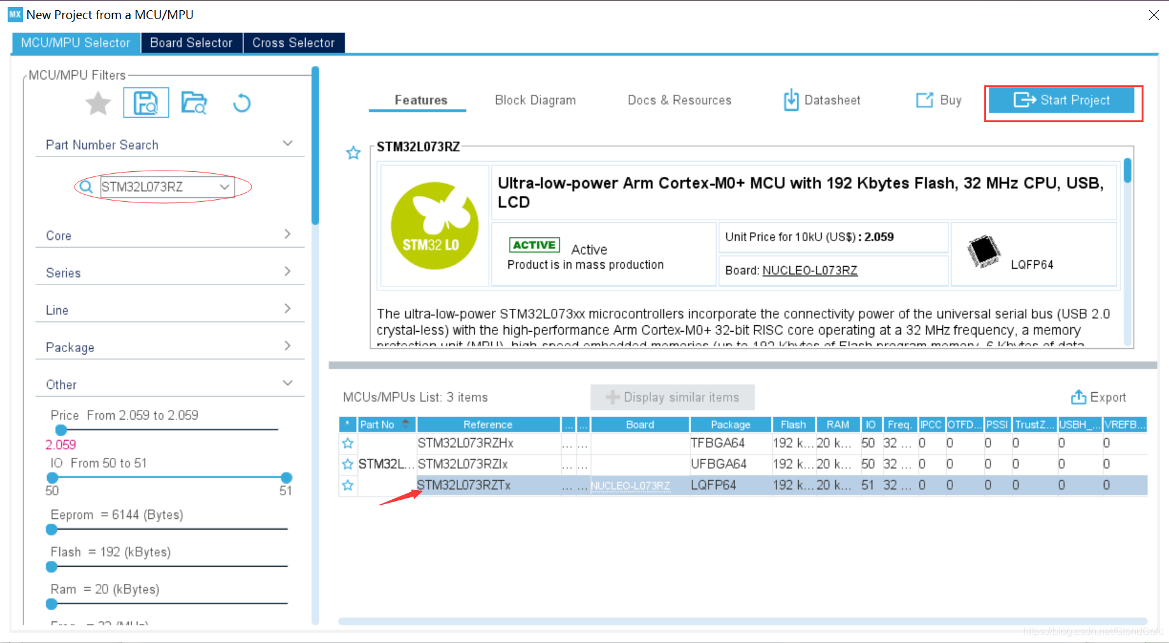Sort by IO column header
The image size is (1169, 643).
pyautogui.click(x=870, y=425)
